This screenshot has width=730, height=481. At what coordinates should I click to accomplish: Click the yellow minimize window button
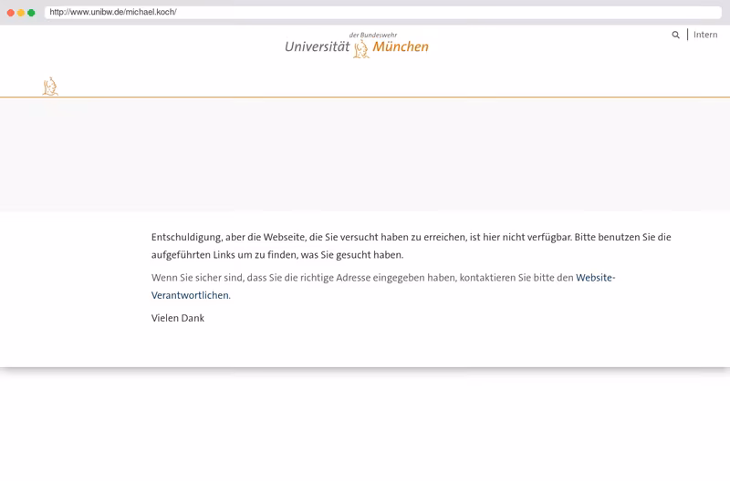pyautogui.click(x=21, y=13)
